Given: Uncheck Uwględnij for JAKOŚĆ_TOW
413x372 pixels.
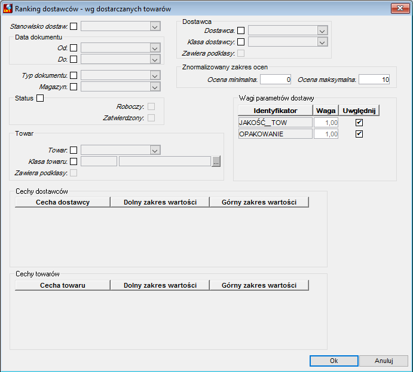Looking at the screenshot, I should [x=359, y=123].
